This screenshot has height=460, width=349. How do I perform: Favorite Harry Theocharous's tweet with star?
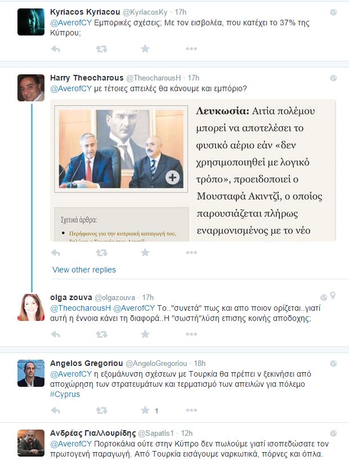(x=145, y=252)
